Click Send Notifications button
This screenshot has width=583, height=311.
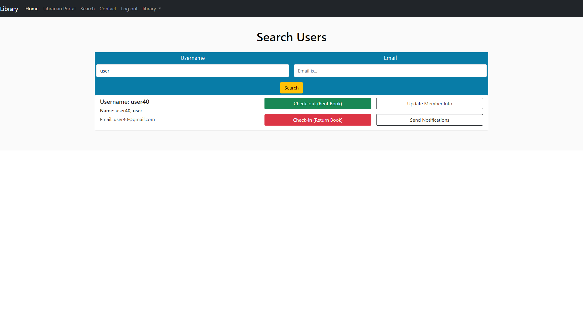coord(429,120)
